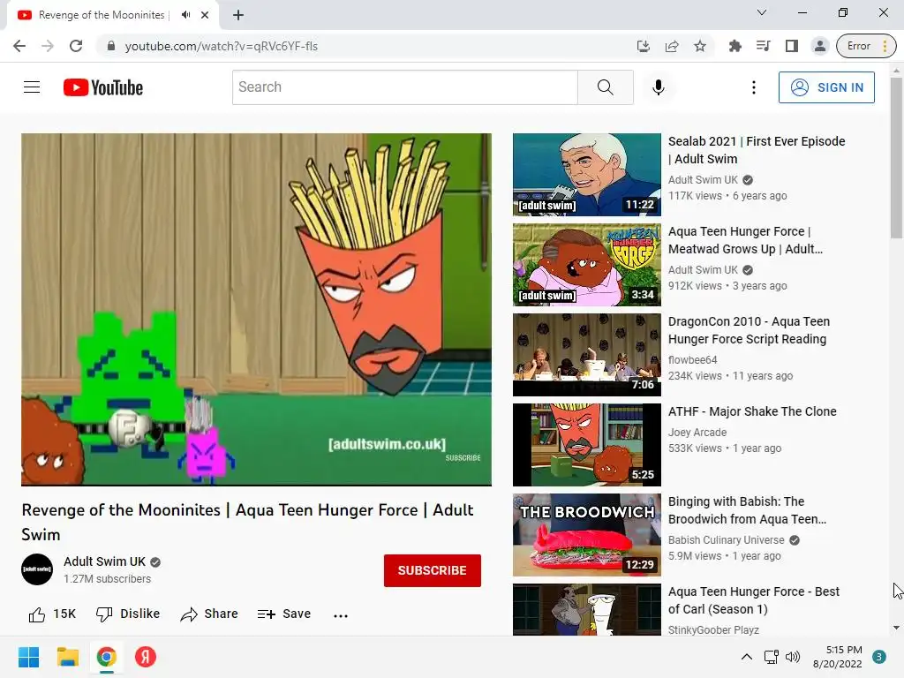
Task: Open notification center badge
Action: pos(879,657)
